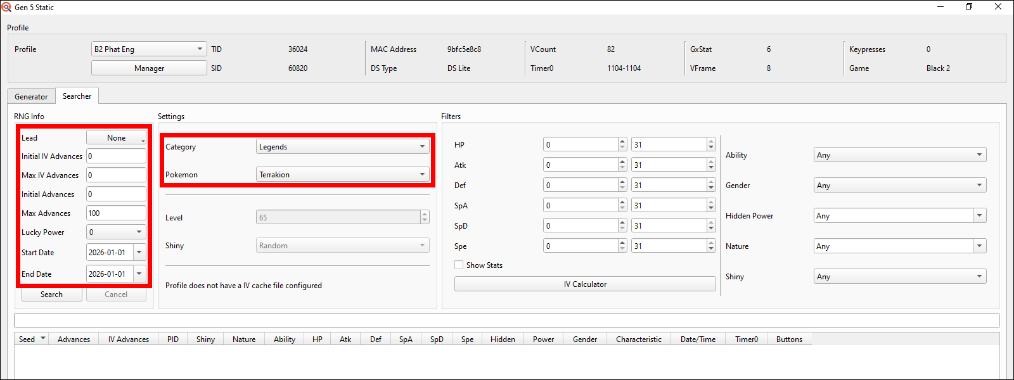
Task: Enable the Show Stats checkbox
Action: pos(459,265)
